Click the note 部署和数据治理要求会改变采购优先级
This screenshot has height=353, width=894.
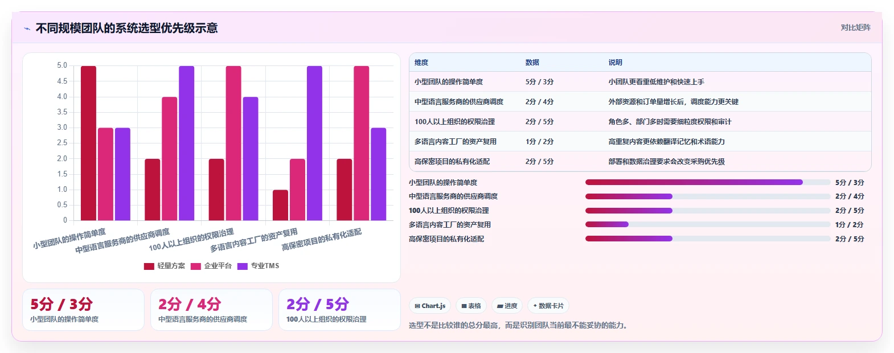(666, 162)
